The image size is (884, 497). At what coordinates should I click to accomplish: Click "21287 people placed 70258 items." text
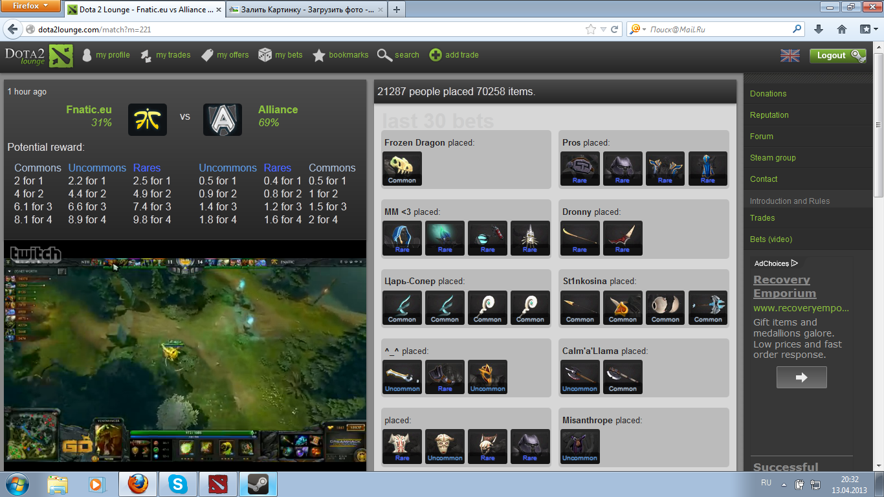[456, 92]
